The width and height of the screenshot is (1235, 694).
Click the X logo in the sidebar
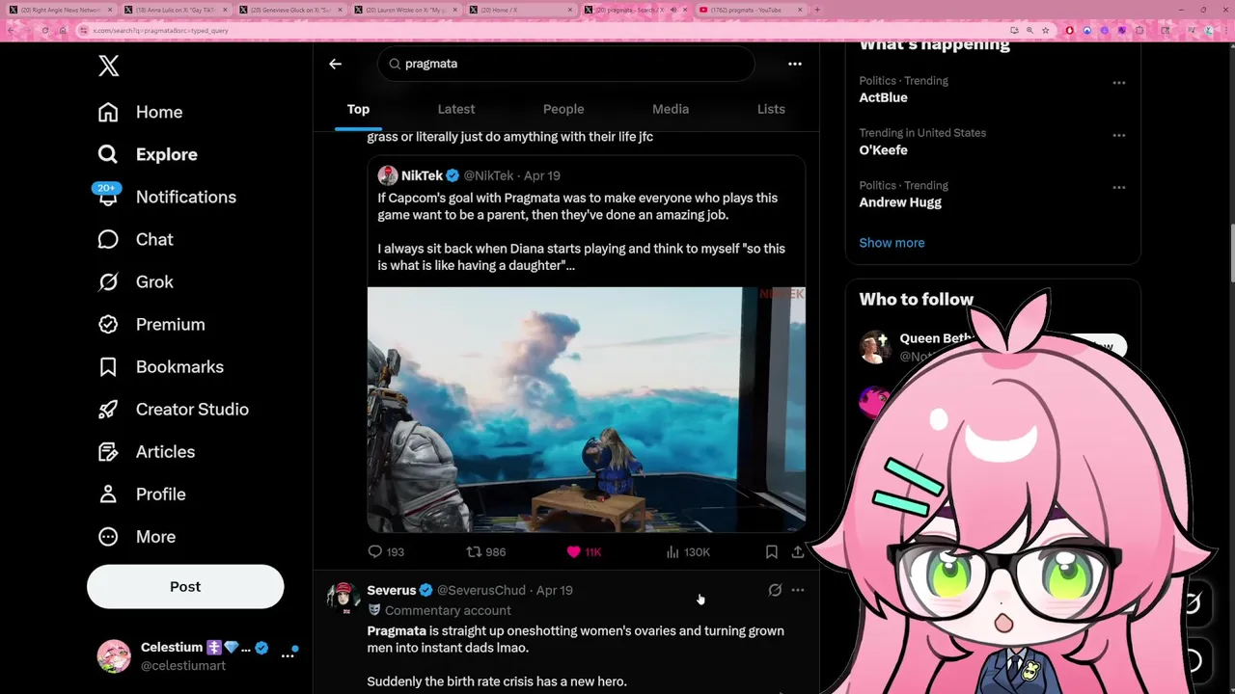tap(108, 66)
